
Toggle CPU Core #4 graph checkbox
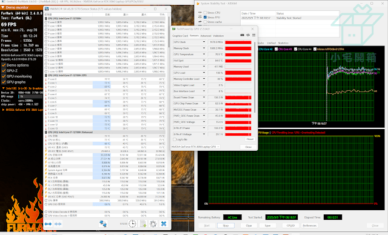coord(295,49)
